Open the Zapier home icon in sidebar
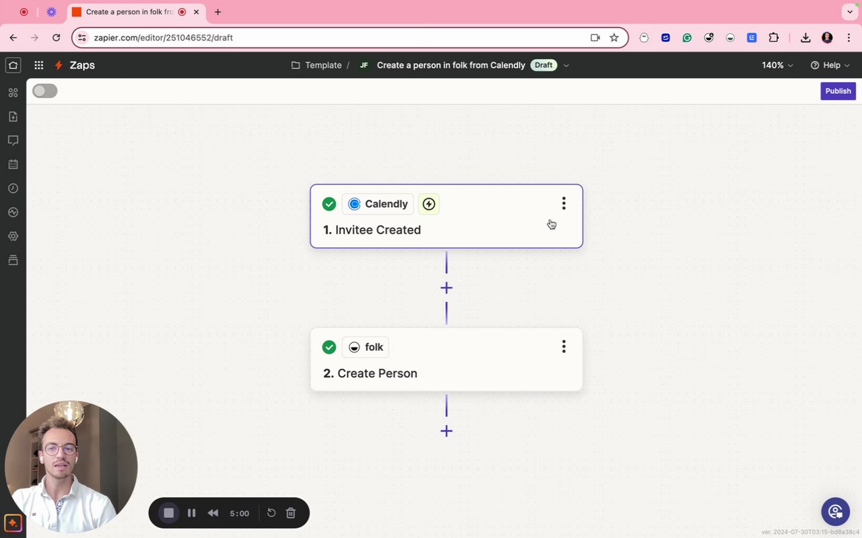 (13, 65)
